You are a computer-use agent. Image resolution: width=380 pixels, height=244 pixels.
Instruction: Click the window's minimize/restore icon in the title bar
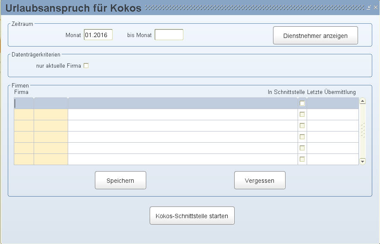click(x=369, y=7)
